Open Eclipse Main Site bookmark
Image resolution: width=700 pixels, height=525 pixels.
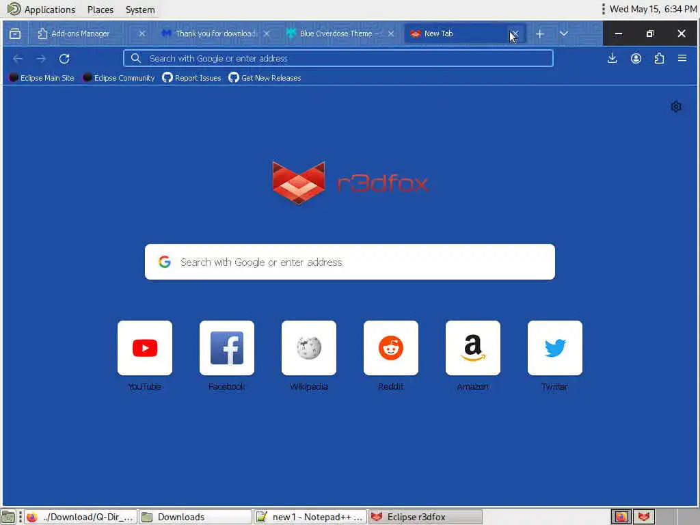[42, 78]
